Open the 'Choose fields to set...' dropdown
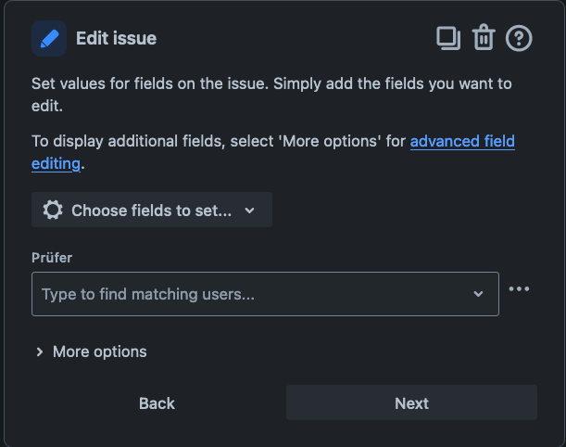This screenshot has height=447, width=566. [152, 211]
